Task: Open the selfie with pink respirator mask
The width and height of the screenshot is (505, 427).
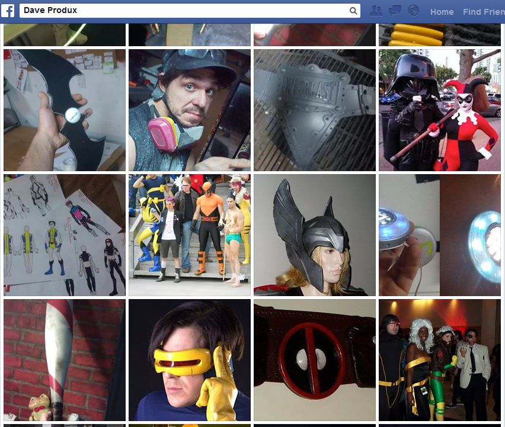Action: pyautogui.click(x=190, y=110)
